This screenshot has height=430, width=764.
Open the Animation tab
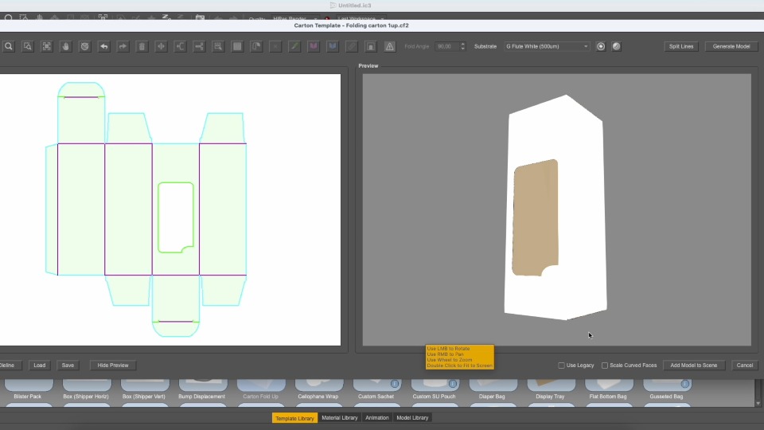click(x=377, y=417)
